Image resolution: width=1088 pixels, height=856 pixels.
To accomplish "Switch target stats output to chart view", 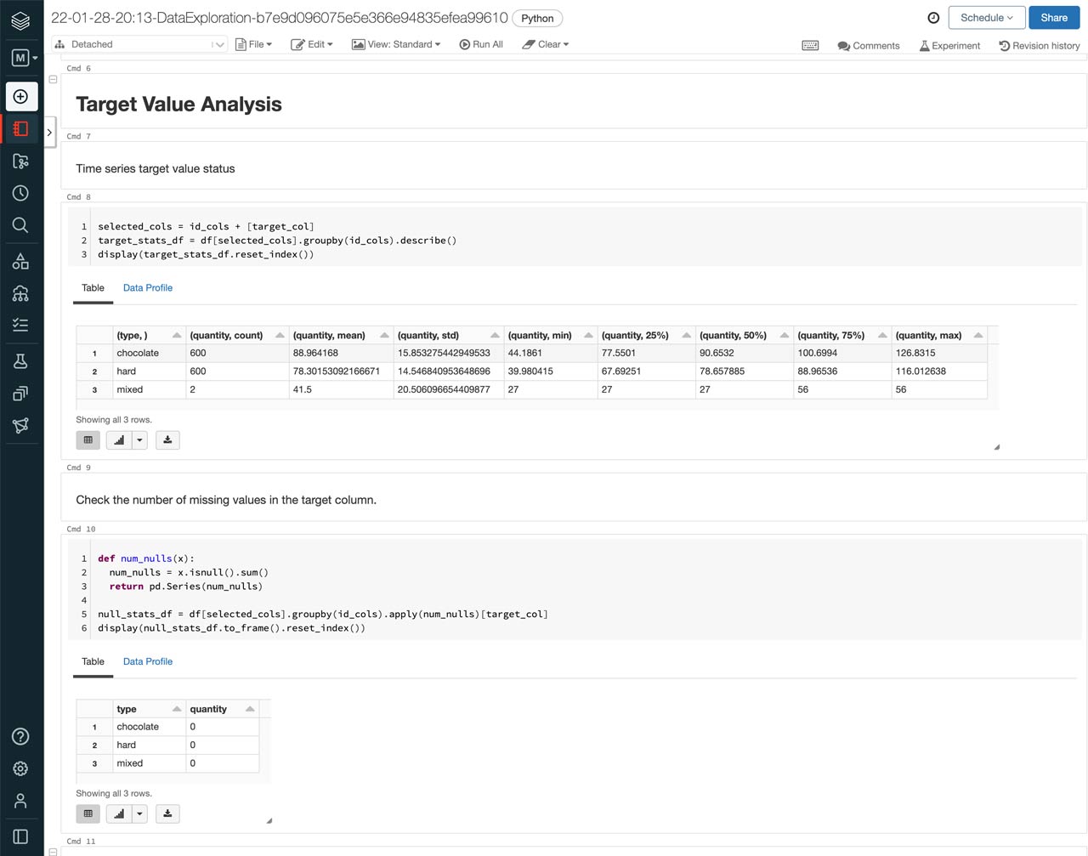I will [119, 440].
